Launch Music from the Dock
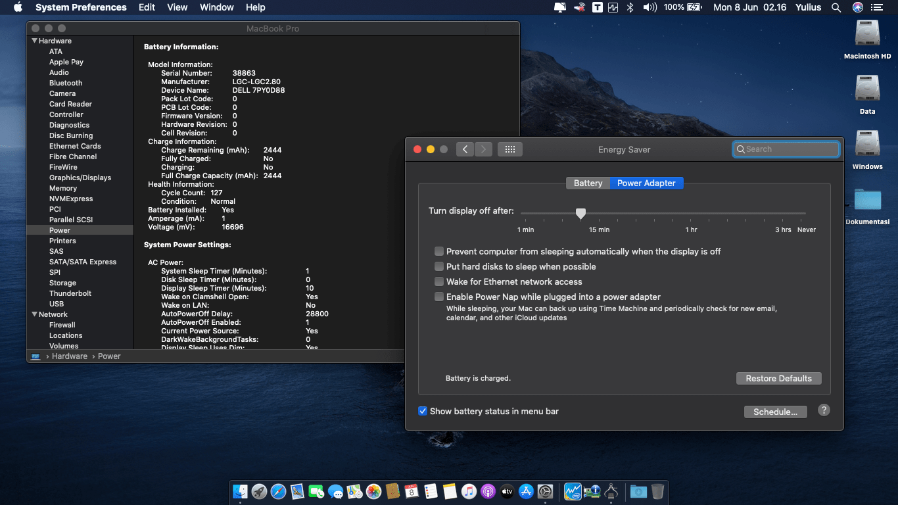898x505 pixels. point(469,491)
